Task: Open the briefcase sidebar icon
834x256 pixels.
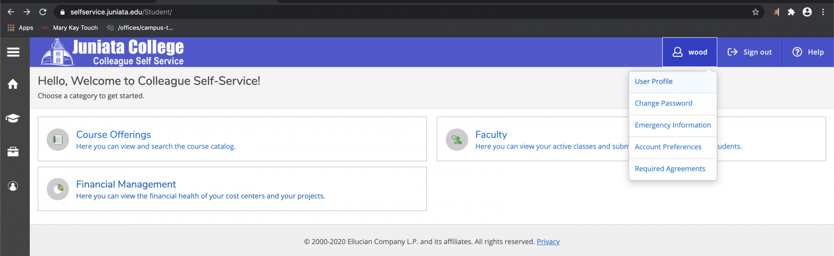Action: [13, 152]
